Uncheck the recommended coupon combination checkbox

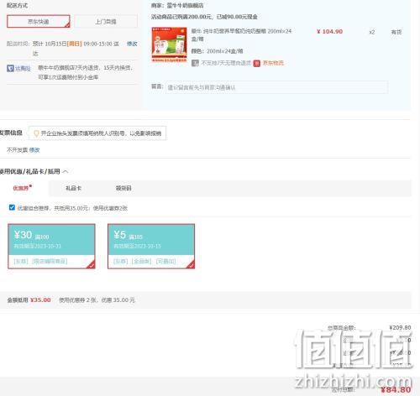[12, 207]
